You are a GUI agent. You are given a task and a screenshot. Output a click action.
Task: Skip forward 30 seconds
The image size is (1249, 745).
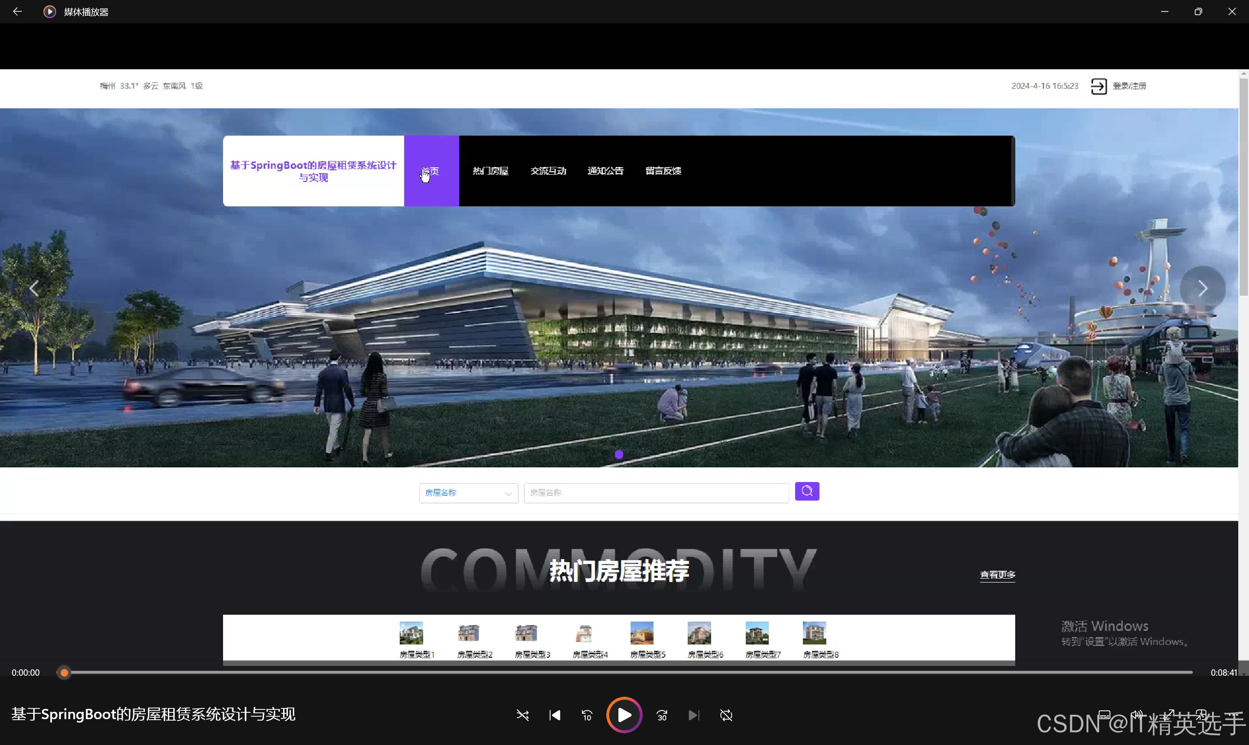(662, 715)
